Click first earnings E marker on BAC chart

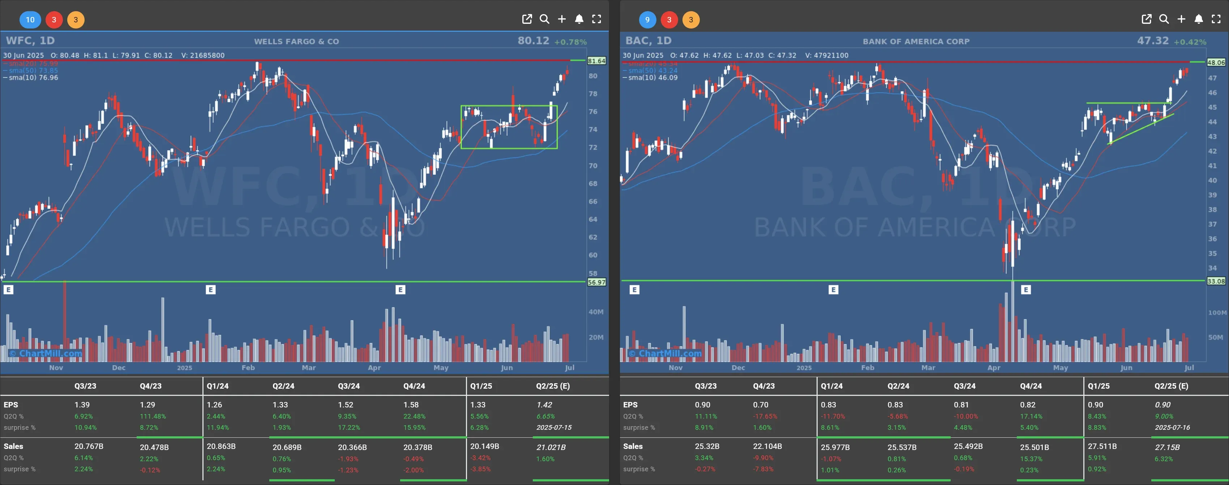coord(634,290)
